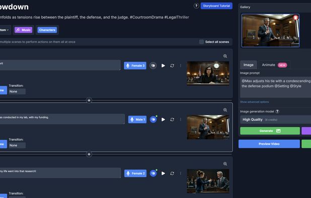Toggle voice effect icon in Female 2 row

(153, 173)
